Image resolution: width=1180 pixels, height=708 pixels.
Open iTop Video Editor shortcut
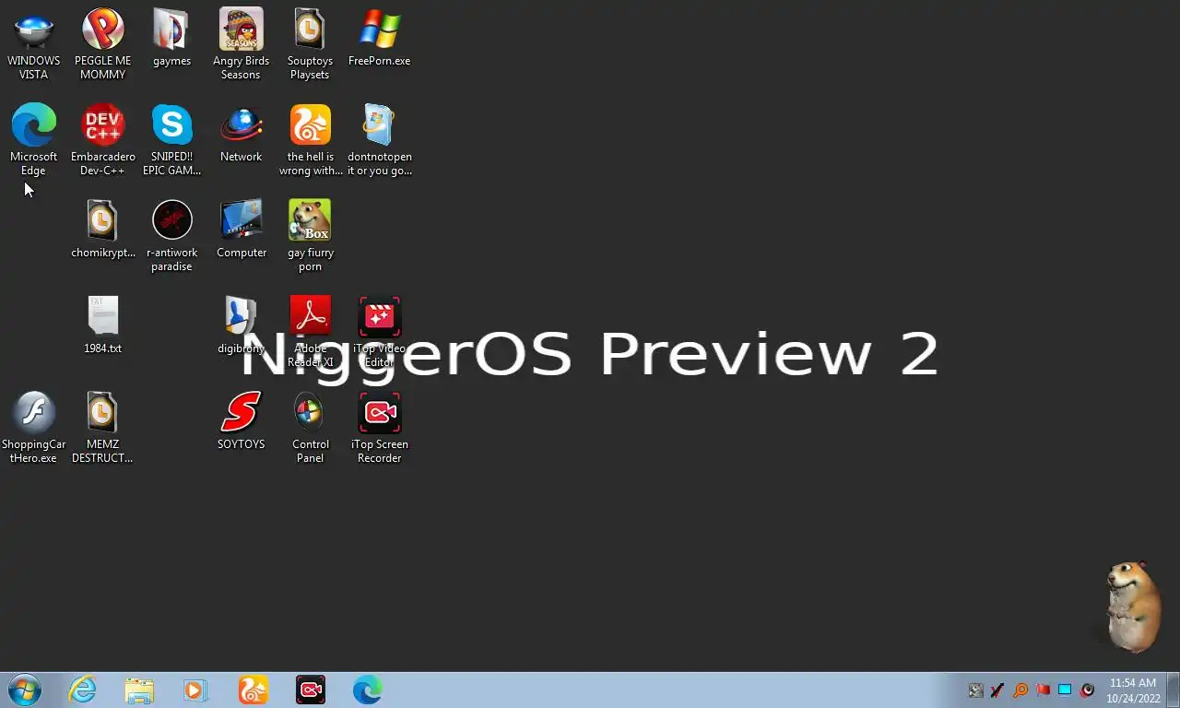[379, 331]
